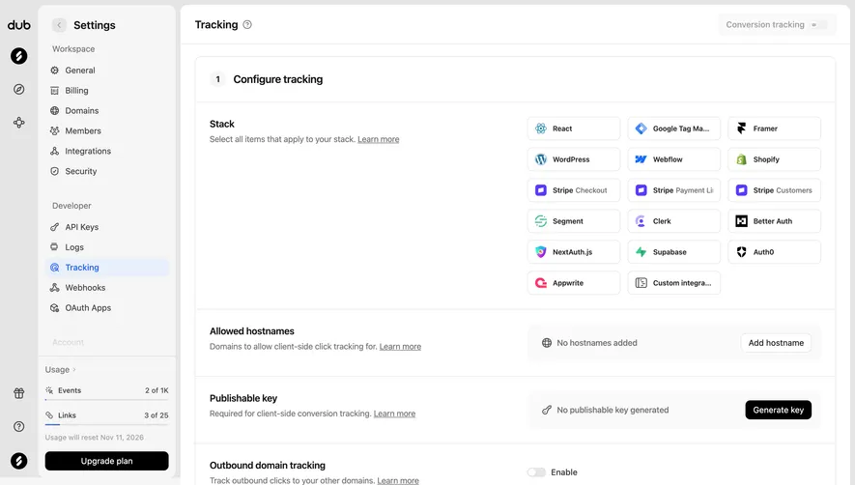Choose the Clerk stack option
The image size is (855, 485).
[674, 221]
